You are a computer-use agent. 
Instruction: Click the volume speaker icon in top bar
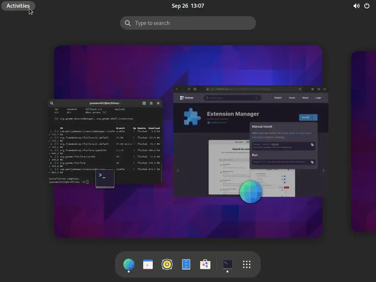(356, 6)
